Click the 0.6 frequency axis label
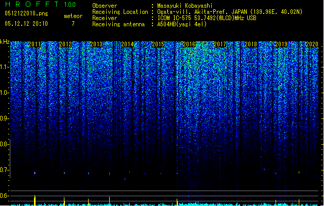The image size is (324, 206). click(x=5, y=196)
